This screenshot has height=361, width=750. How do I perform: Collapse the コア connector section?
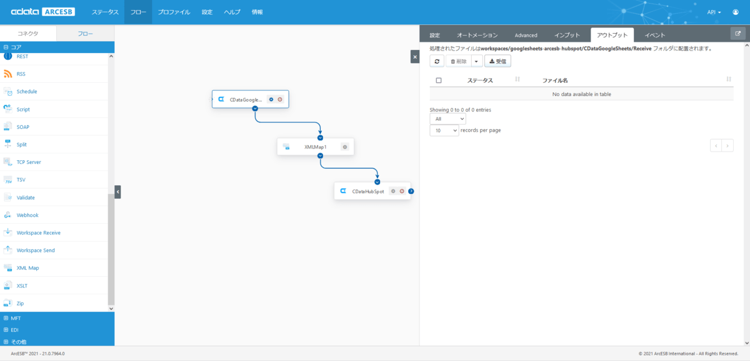pyautogui.click(x=57, y=47)
